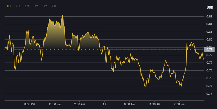Click the 8:30 PM time axis label
This screenshot has width=217, height=109.
point(29,104)
